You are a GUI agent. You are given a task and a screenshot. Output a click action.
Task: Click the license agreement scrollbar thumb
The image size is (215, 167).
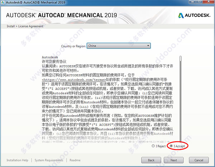click(181, 58)
